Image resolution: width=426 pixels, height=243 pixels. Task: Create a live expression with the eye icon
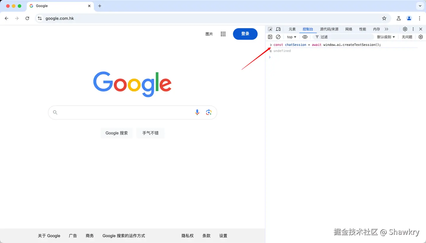(x=305, y=37)
